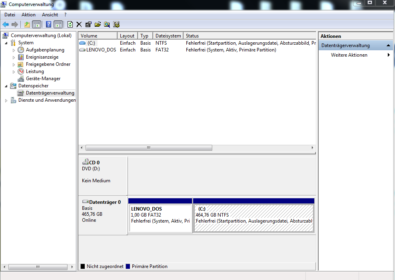Collapse Datenträgerverwaltung actions section arrow
Viewport: 395px width, 280px height.
[388, 45]
